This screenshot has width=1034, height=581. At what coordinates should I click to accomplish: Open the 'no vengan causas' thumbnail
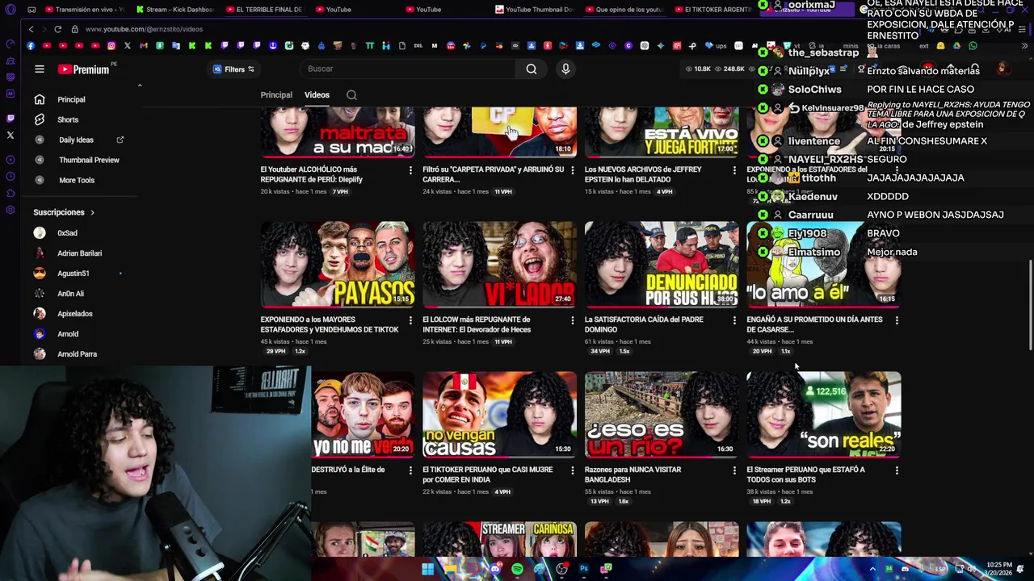coord(499,414)
